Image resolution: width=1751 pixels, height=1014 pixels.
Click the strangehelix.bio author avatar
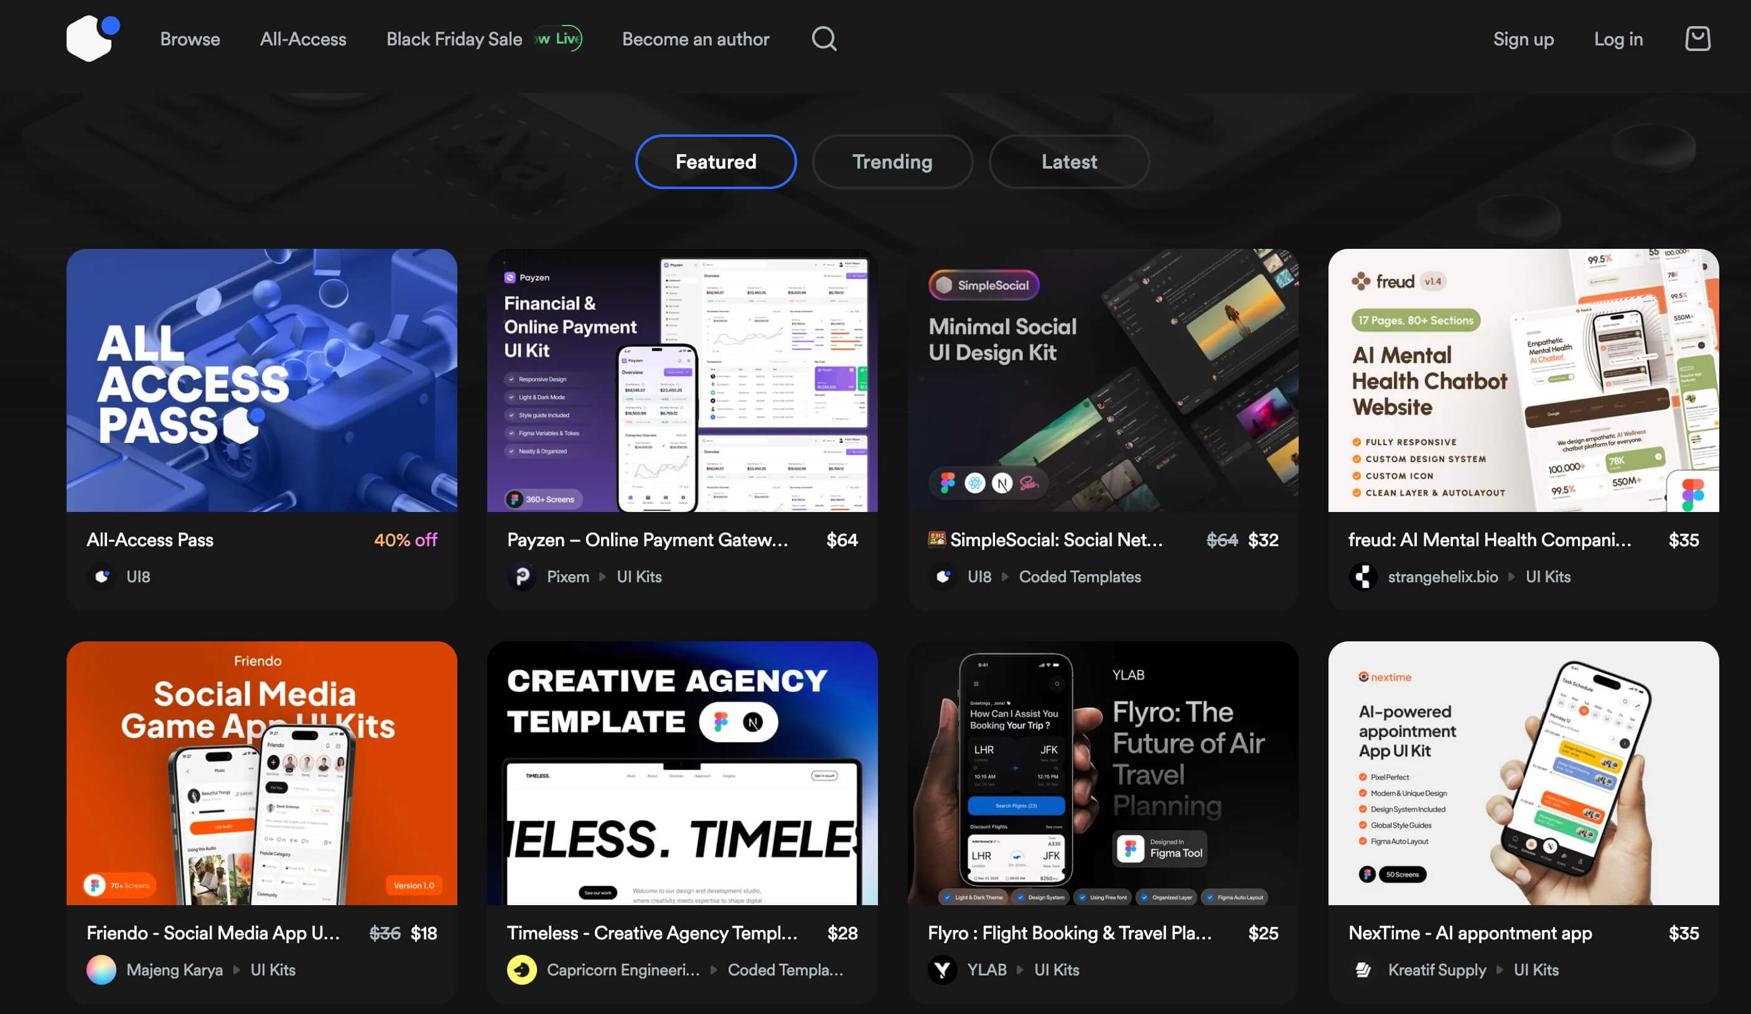point(1363,577)
